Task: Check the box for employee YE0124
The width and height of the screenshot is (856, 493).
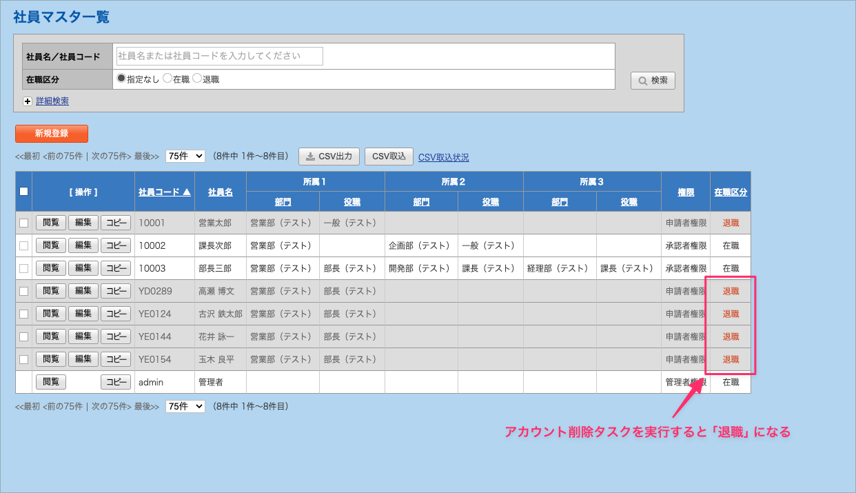Action: (x=24, y=314)
